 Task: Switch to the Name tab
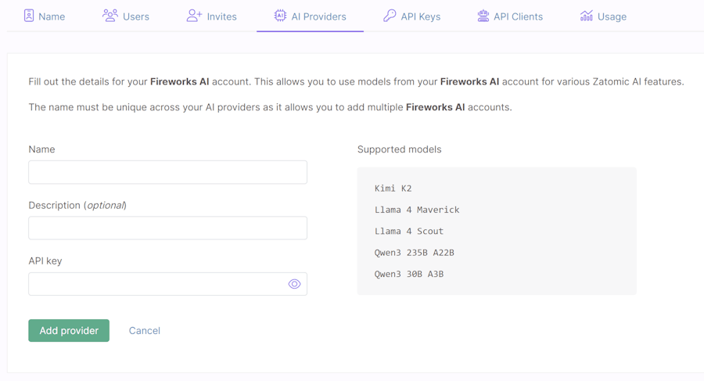pyautogui.click(x=45, y=16)
